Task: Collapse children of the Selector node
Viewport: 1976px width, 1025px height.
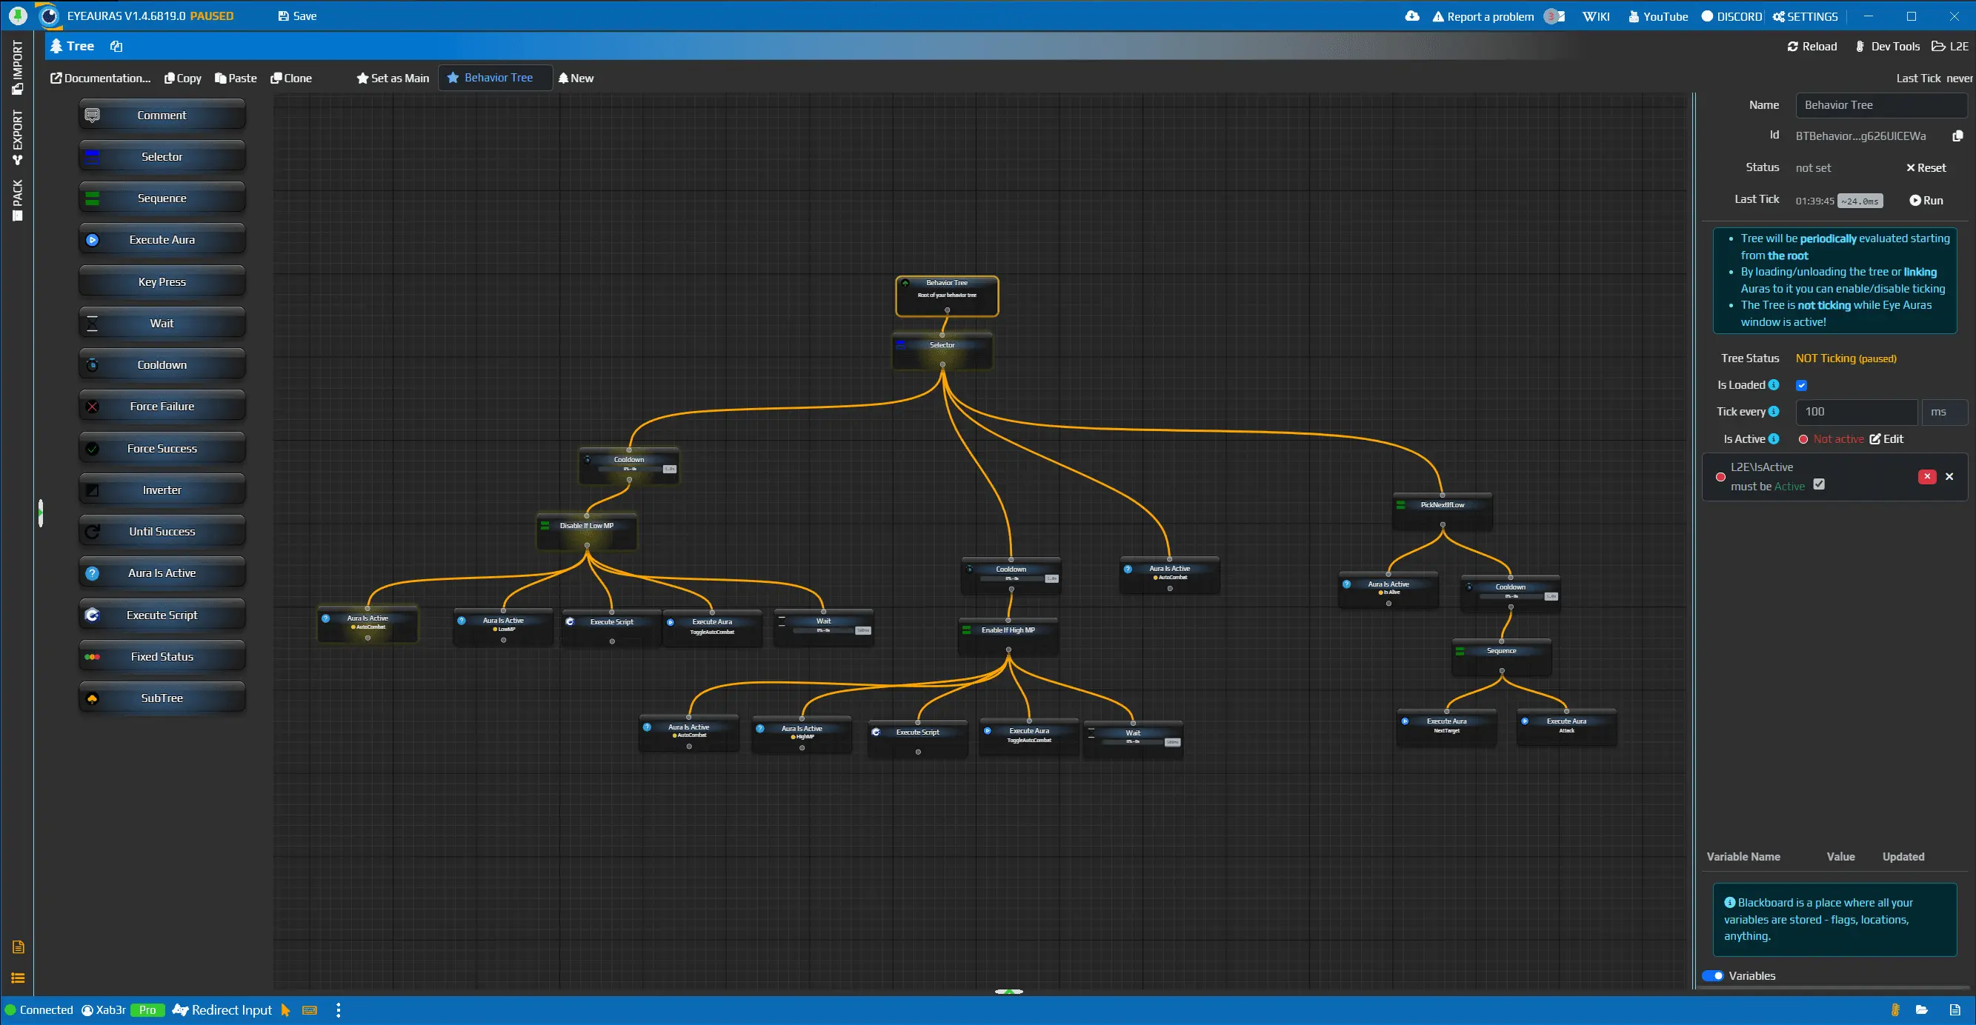Action: point(943,365)
